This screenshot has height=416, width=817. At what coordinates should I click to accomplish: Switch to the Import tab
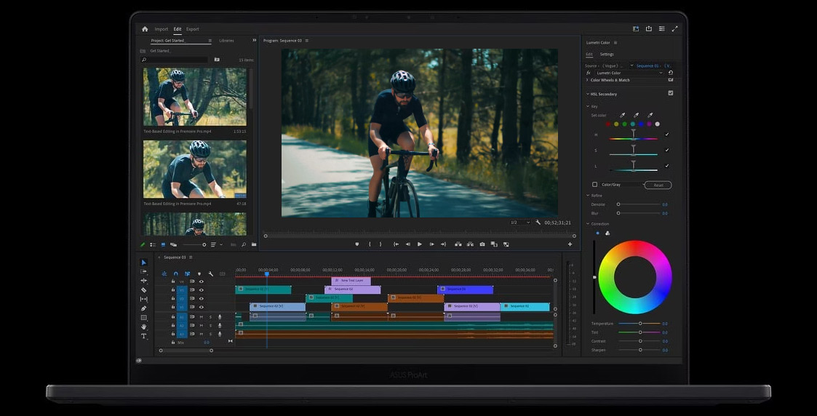[x=162, y=29]
